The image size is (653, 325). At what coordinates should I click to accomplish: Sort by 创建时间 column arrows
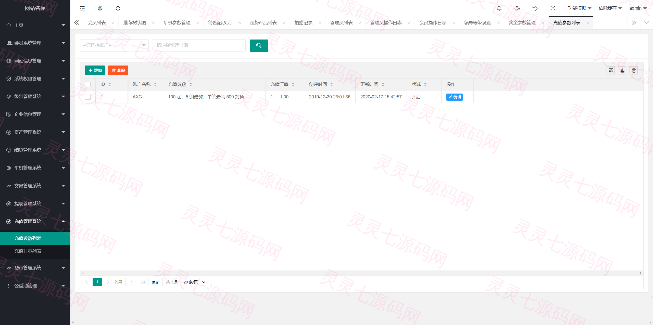[332, 84]
